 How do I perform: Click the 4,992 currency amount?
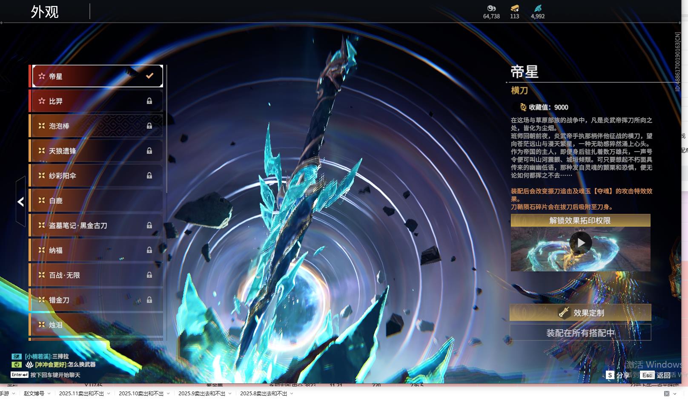click(538, 16)
